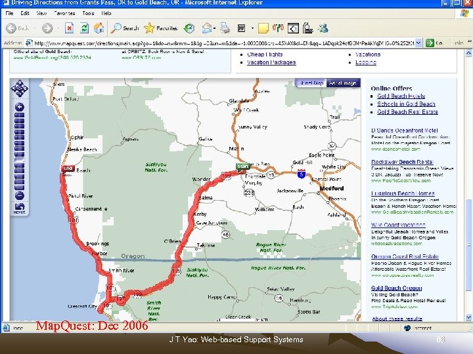
Task: Switch to the Aerial Image tab
Action: click(343, 83)
